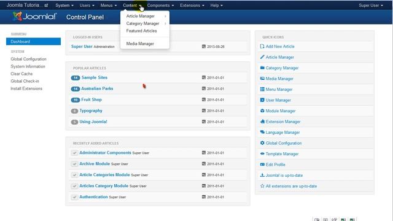Click the Super User link in Logged-in Users

tap(82, 47)
